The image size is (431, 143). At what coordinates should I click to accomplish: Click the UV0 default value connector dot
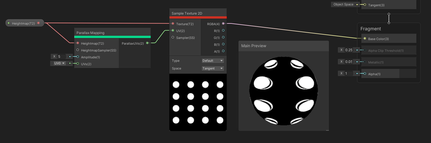70,63
